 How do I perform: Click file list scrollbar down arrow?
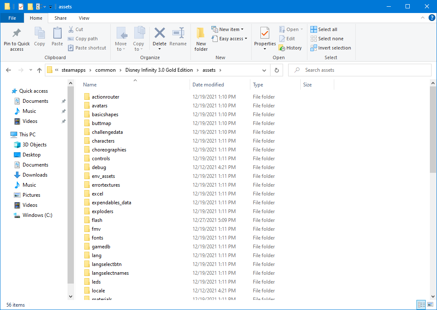tap(433, 296)
